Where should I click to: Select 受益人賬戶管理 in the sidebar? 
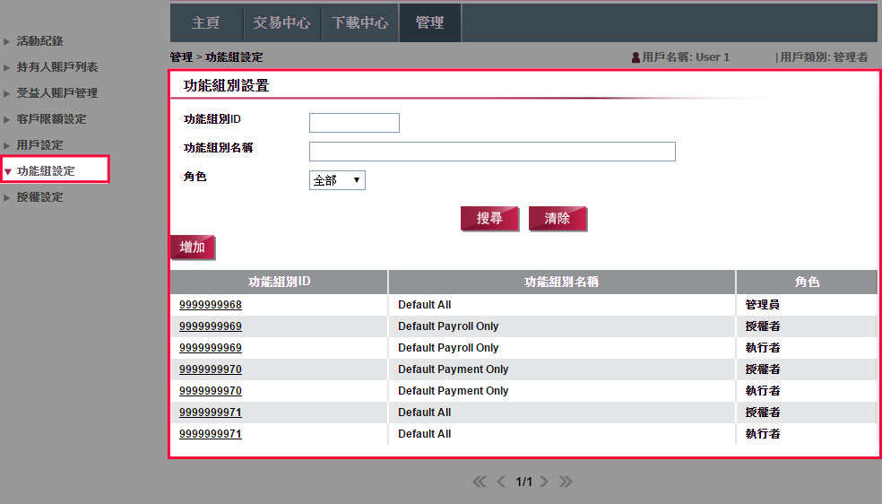(x=57, y=93)
